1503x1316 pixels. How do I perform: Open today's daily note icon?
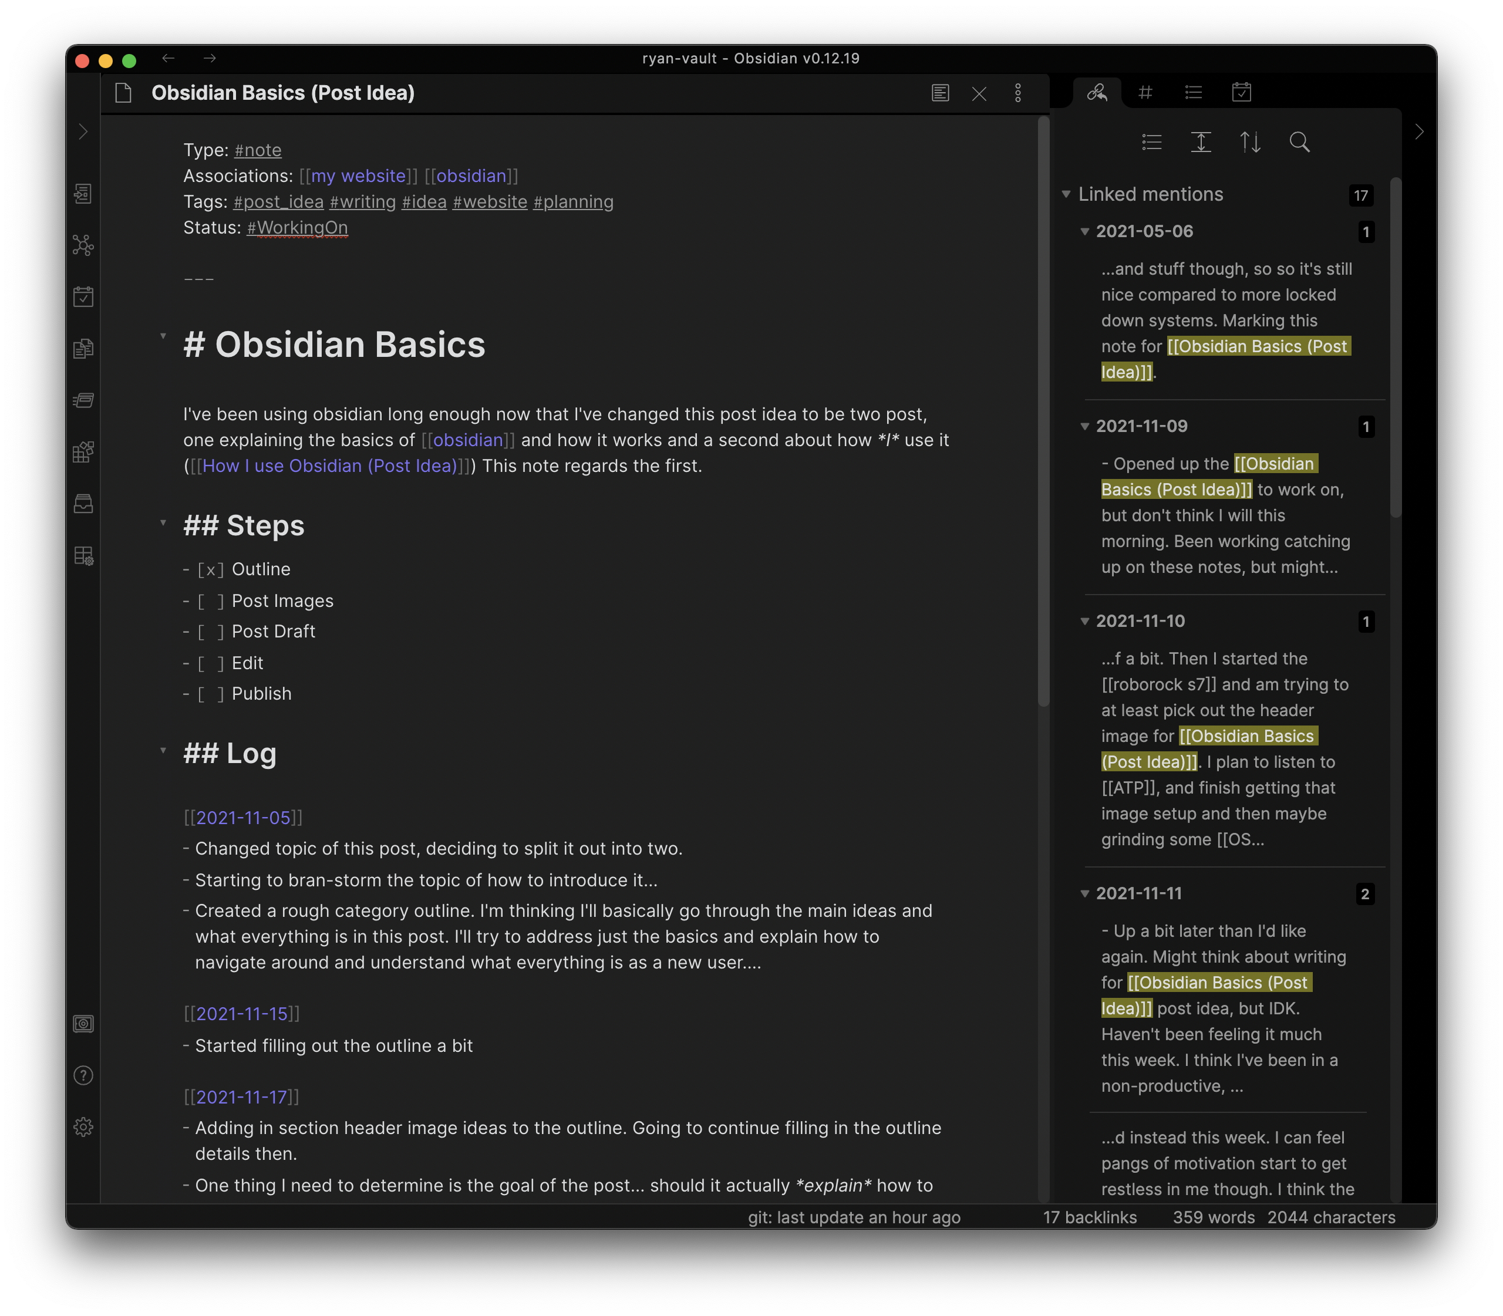tap(83, 296)
